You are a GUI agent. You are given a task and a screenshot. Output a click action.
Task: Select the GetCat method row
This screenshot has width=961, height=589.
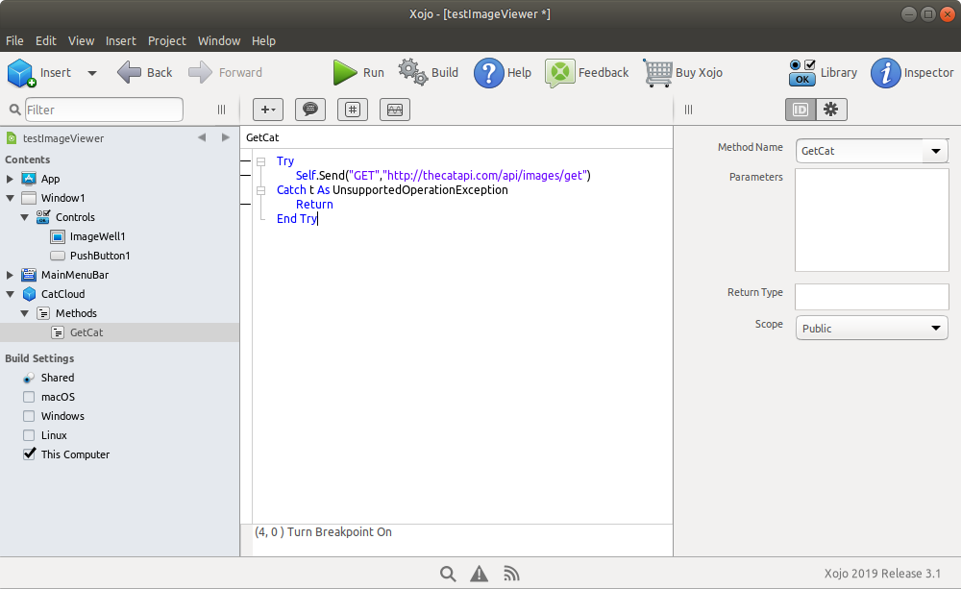[119, 332]
